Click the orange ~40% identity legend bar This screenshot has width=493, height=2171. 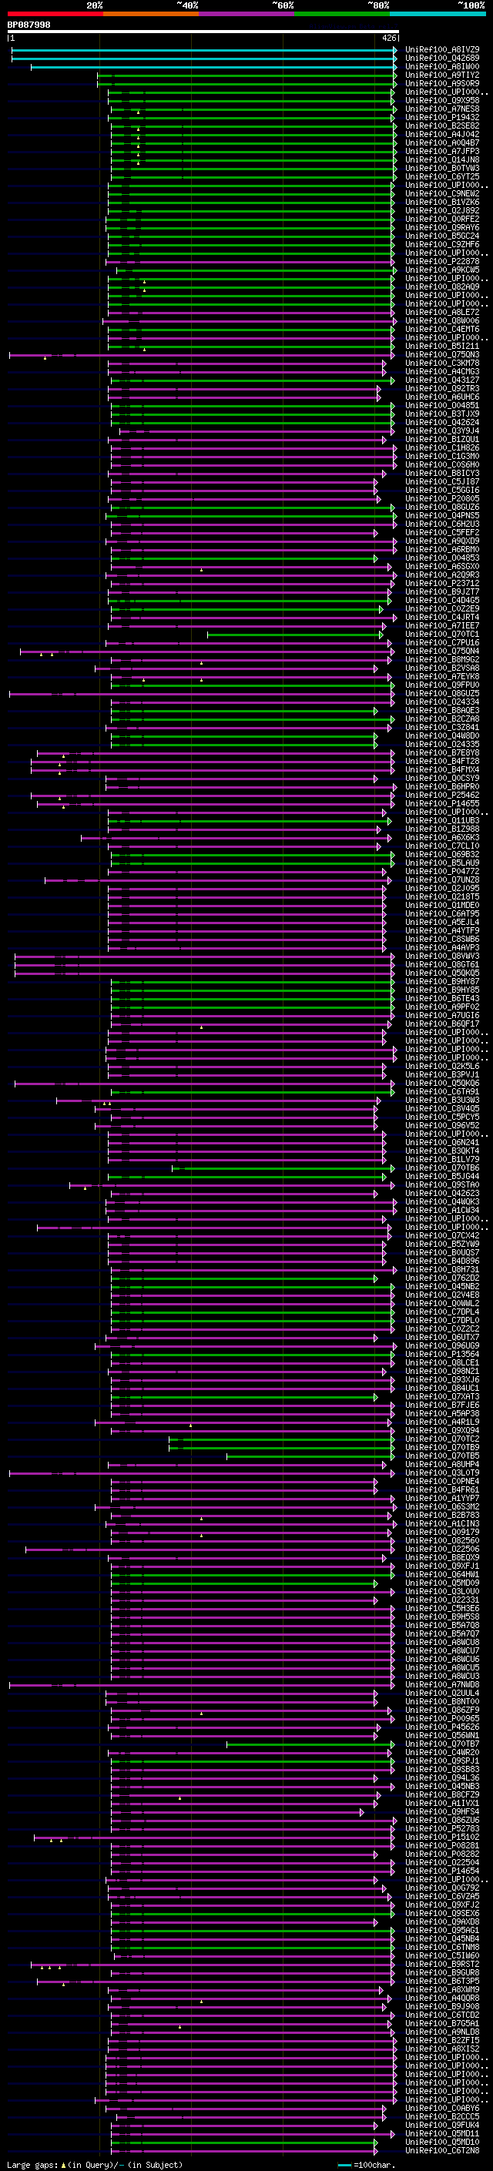pyautogui.click(x=151, y=14)
